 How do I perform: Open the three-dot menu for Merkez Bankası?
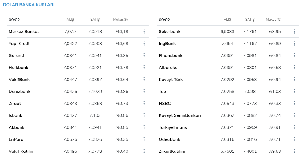144,32
